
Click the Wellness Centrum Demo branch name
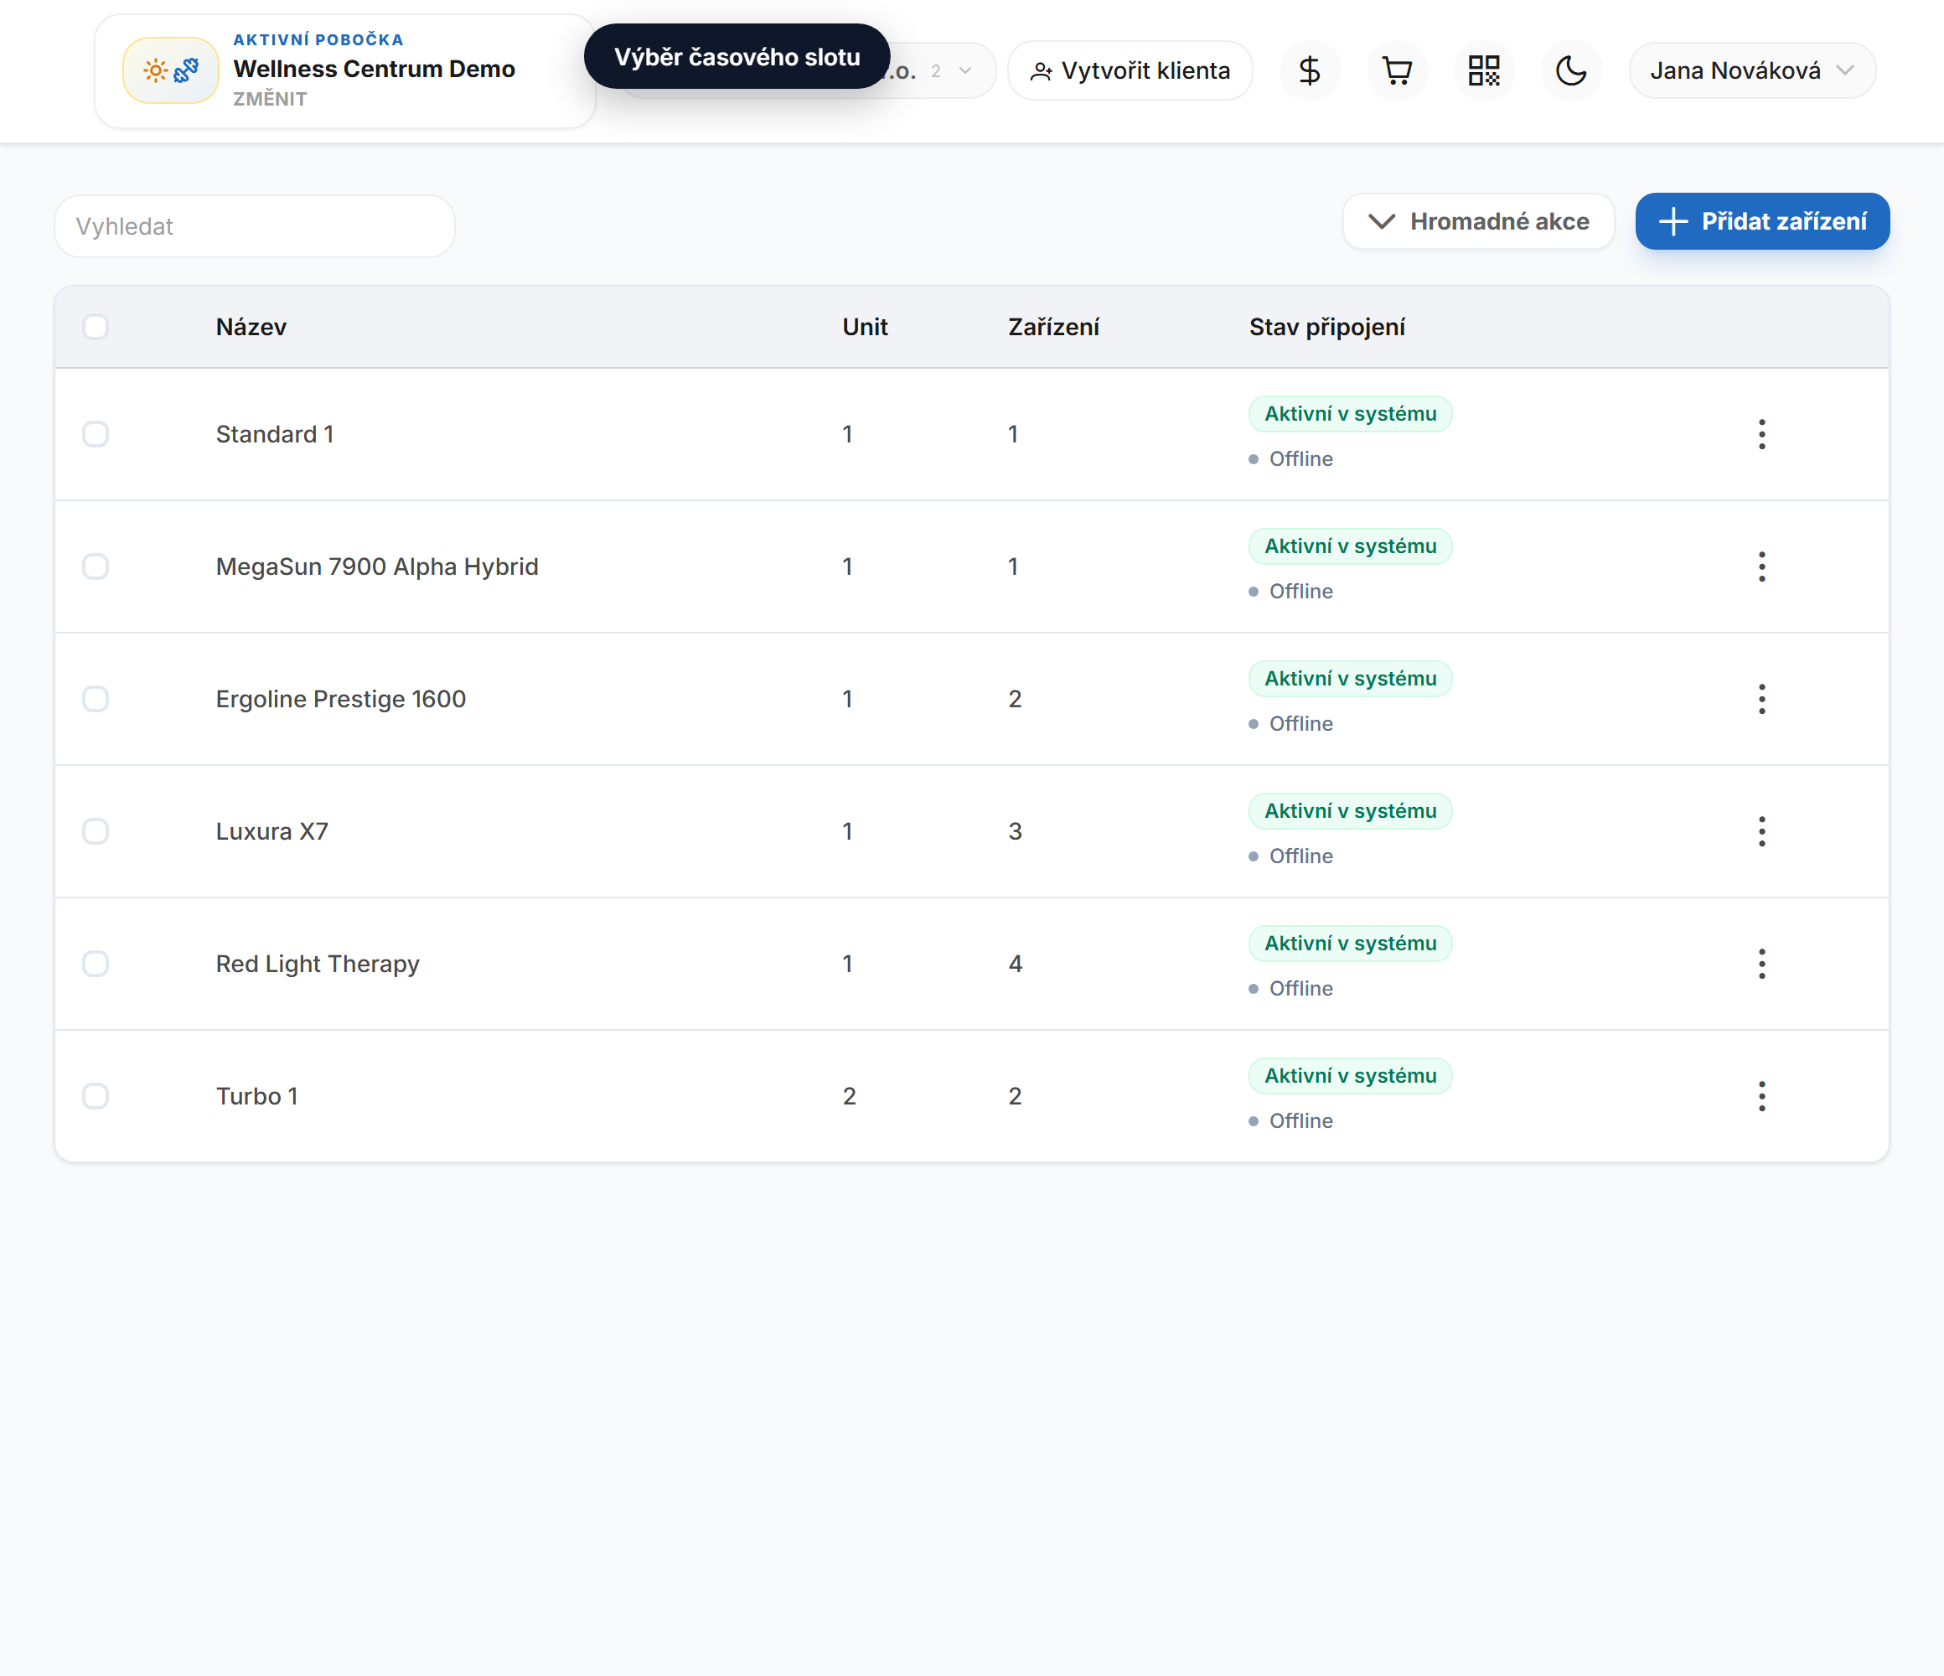tap(375, 69)
